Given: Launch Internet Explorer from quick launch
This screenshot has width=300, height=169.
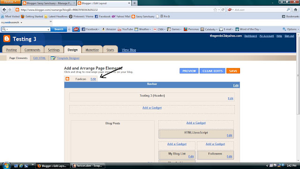Looking at the screenshot, I should (x=21, y=166).
